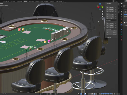Switch to the 3D View Full workspace tab
The width and height of the screenshot is (127, 95).
[x=6, y=1]
